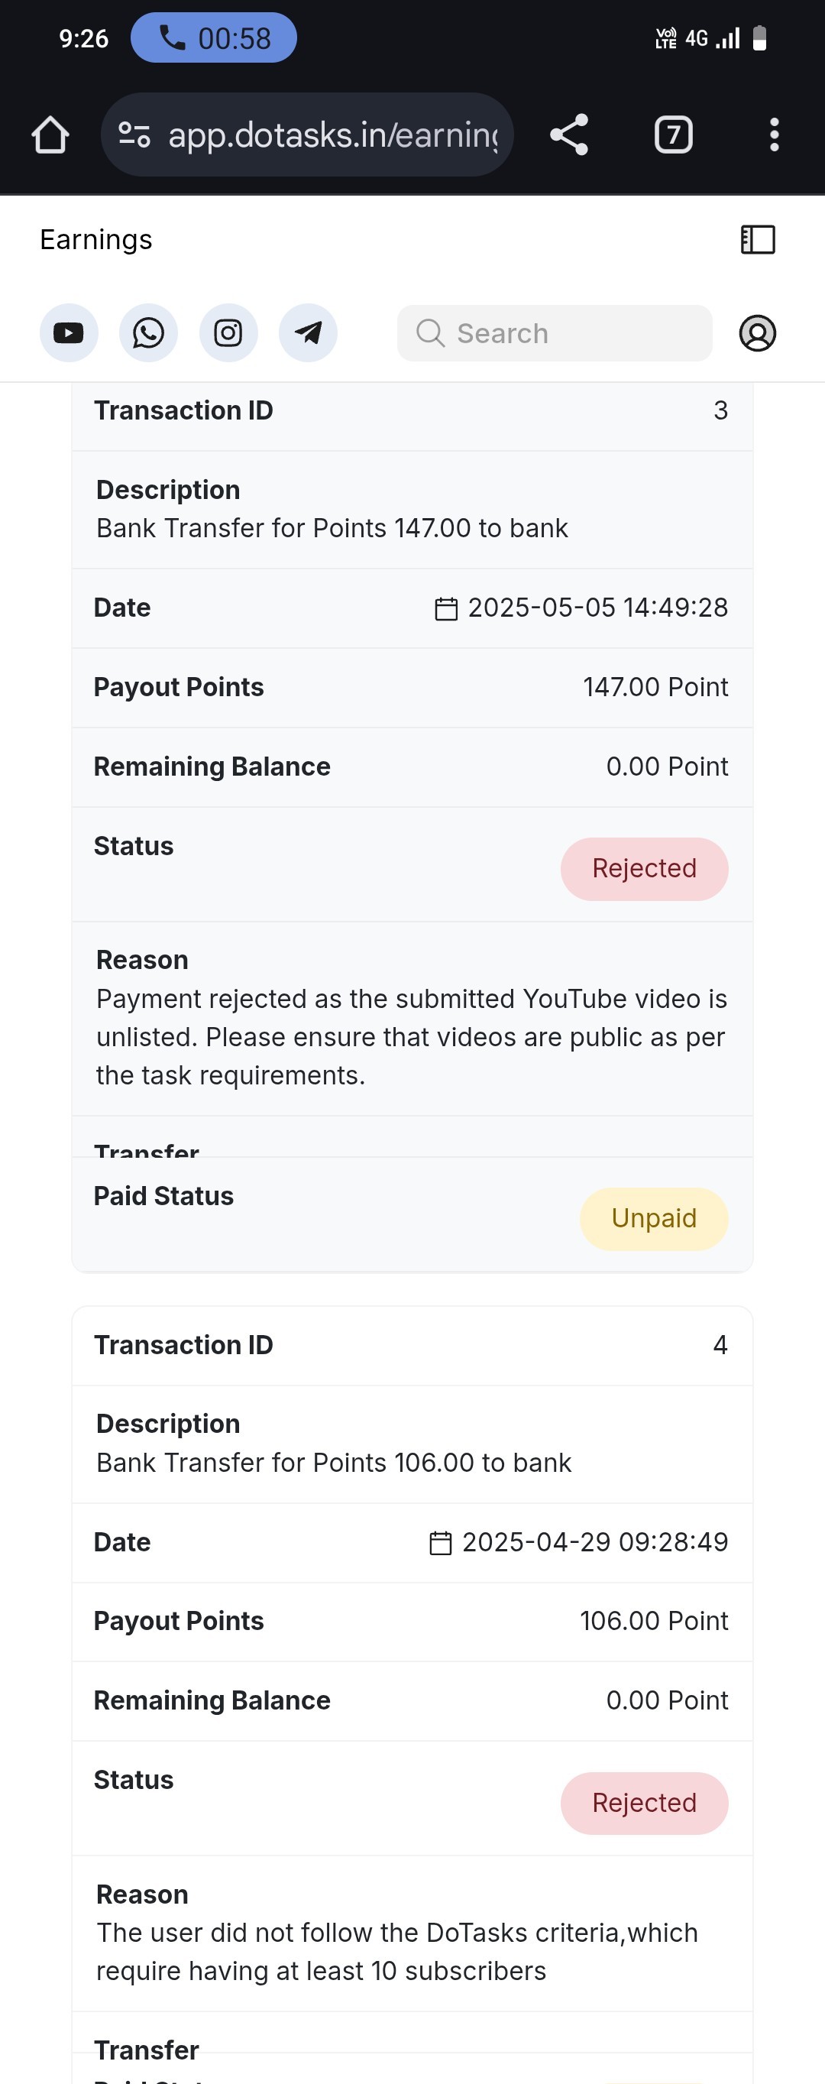
Task: Tap the Unpaid status badge
Action: point(654,1218)
